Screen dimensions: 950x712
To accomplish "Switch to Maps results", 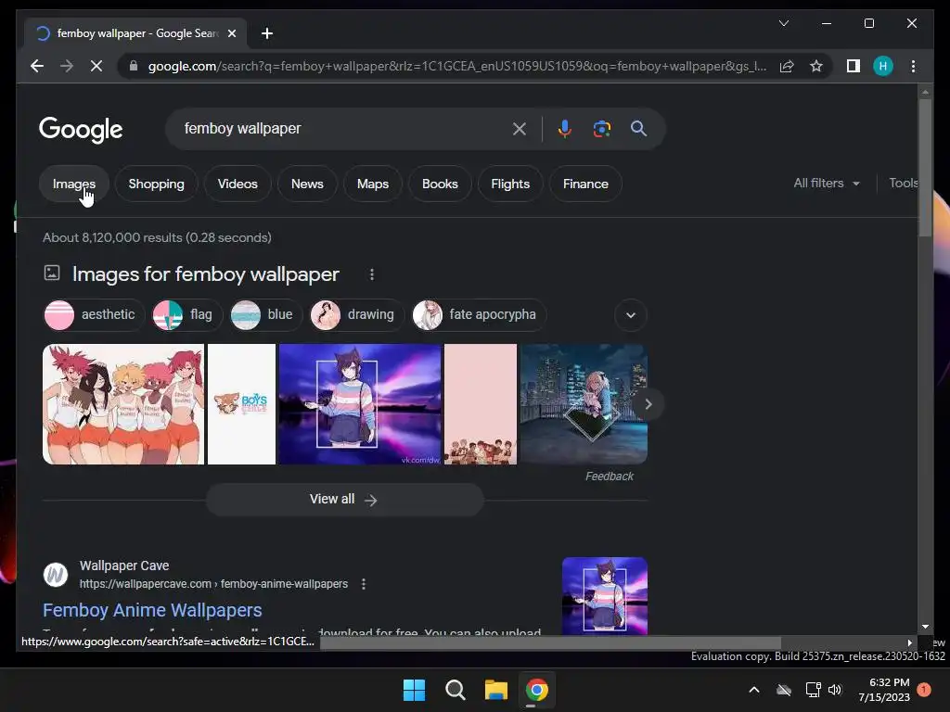I will pyautogui.click(x=373, y=184).
